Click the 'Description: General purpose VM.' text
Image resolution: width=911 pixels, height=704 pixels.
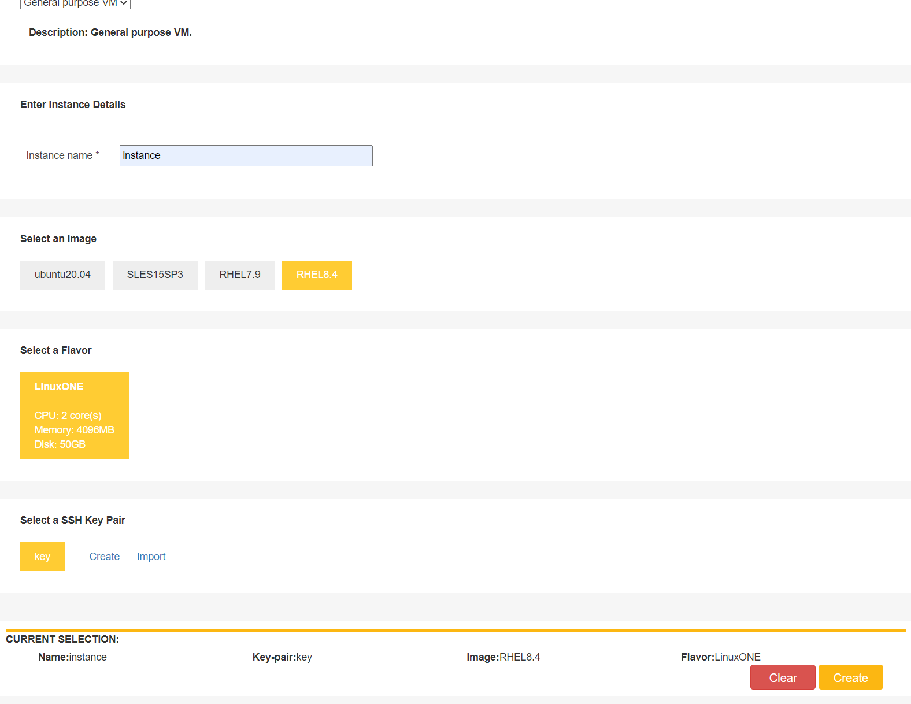click(110, 32)
